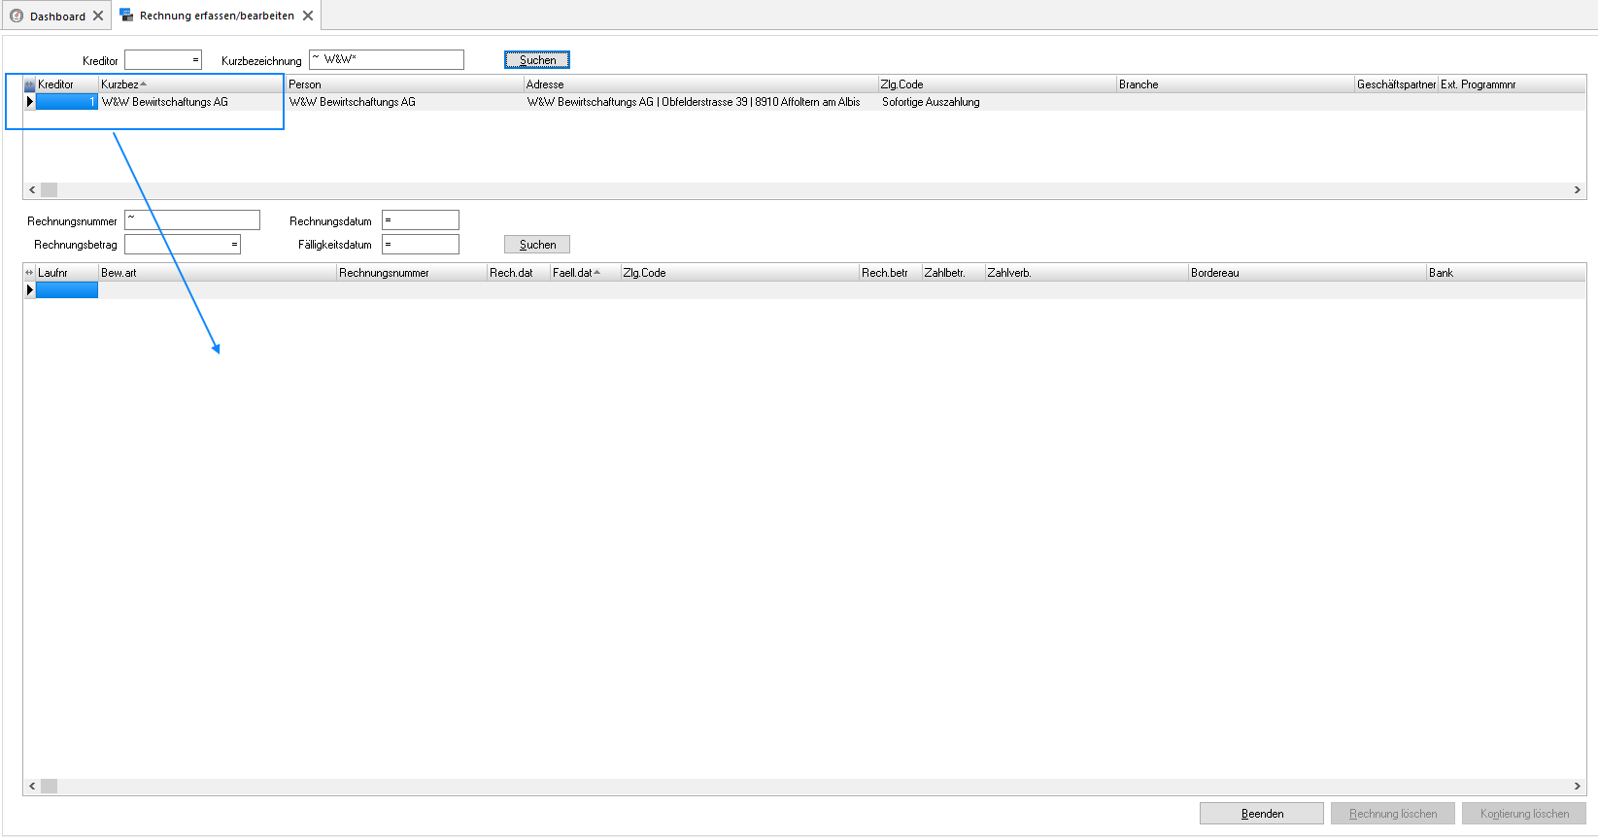Click the Beenden button
The width and height of the screenshot is (1598, 839).
1262,814
